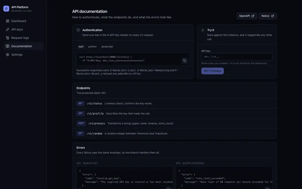Click the API Platform lightning logo

click(x=6, y=9)
